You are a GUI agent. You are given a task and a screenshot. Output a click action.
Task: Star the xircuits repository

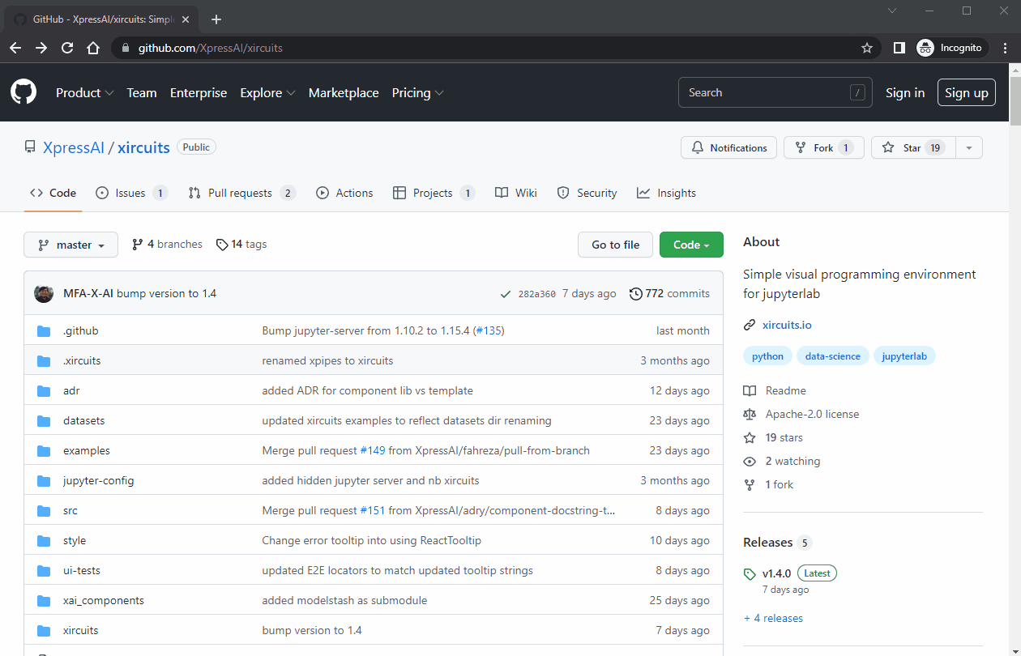[x=913, y=147]
